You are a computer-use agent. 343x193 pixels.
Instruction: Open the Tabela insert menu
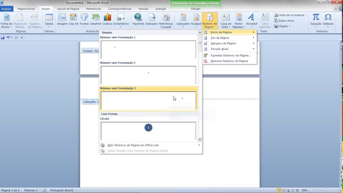(49, 21)
